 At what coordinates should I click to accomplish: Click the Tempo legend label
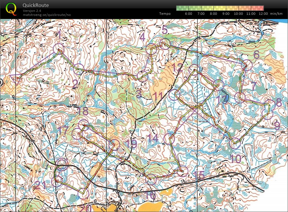(x=165, y=14)
